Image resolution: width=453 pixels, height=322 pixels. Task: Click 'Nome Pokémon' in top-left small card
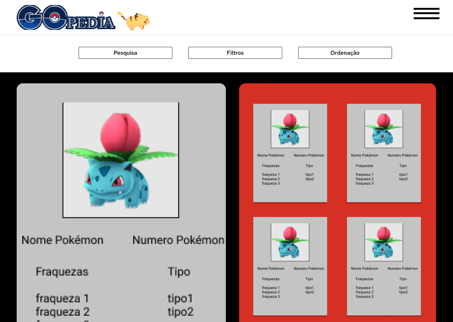271,155
